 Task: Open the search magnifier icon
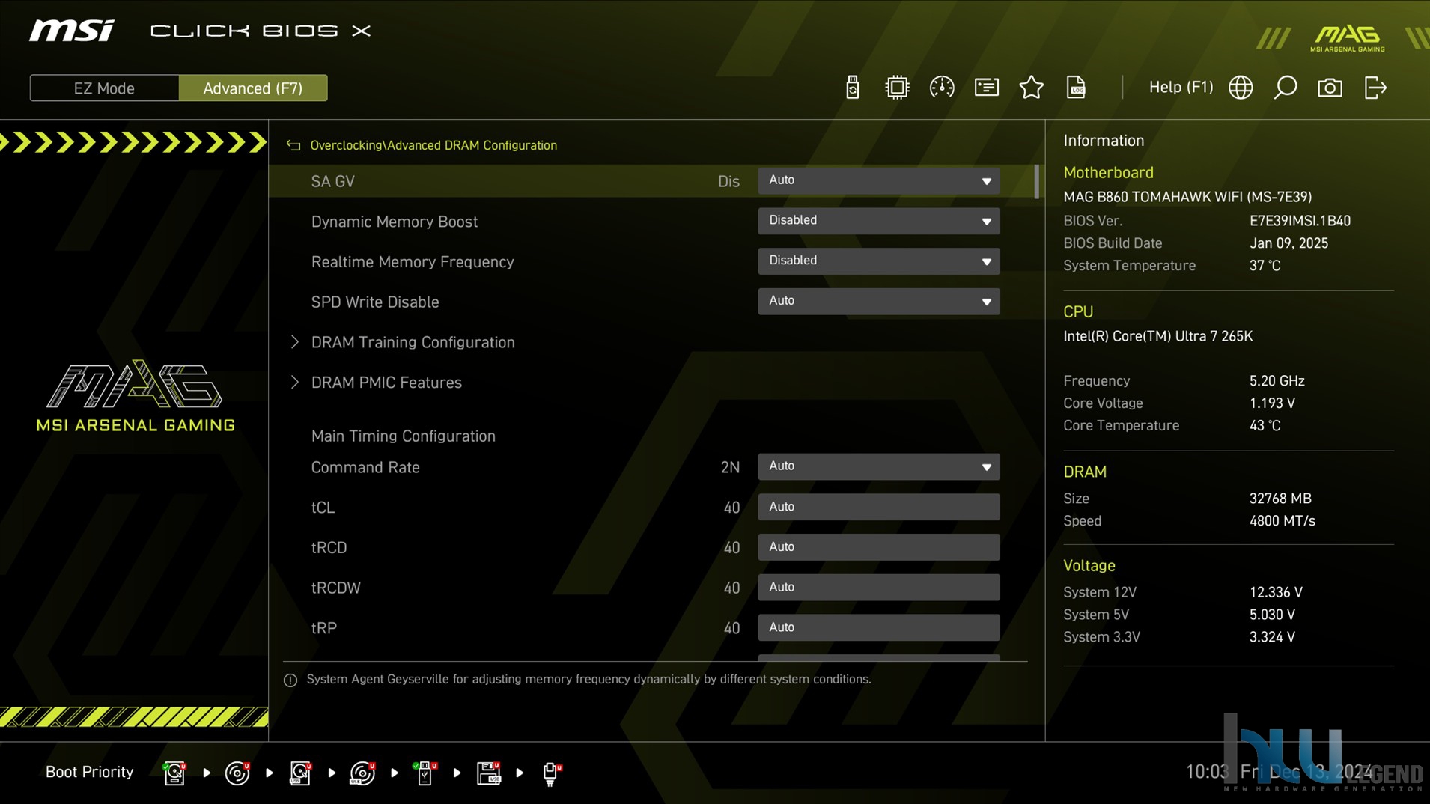tap(1285, 88)
